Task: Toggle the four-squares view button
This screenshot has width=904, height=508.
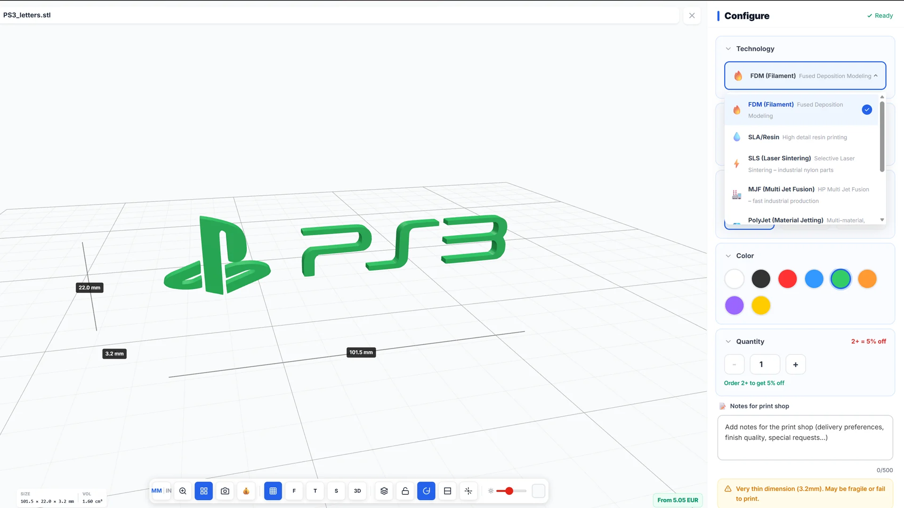Action: coord(204,491)
